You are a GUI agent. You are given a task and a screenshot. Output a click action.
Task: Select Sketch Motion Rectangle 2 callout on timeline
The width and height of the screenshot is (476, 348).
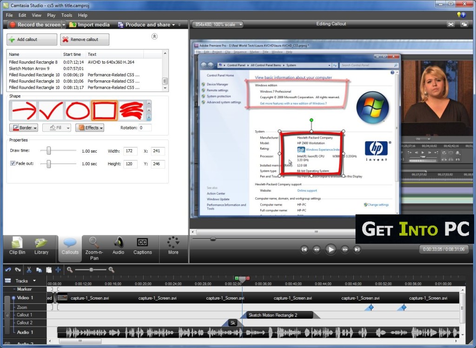click(279, 315)
